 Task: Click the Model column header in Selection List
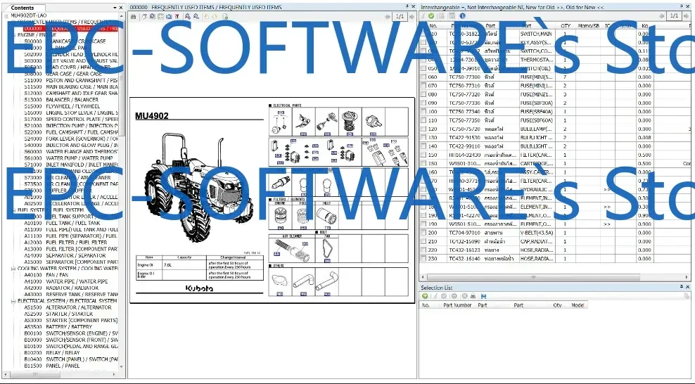(577, 305)
